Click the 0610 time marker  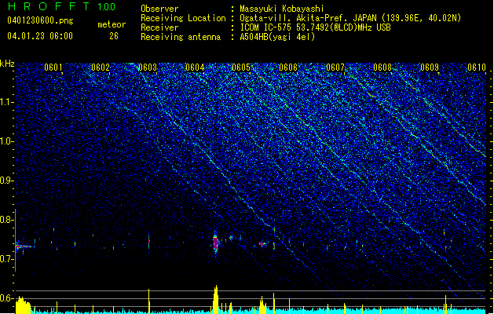click(x=477, y=68)
